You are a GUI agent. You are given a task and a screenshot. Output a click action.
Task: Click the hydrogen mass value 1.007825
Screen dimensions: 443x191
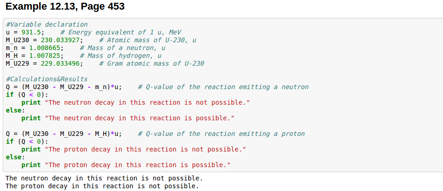[x=45, y=56]
